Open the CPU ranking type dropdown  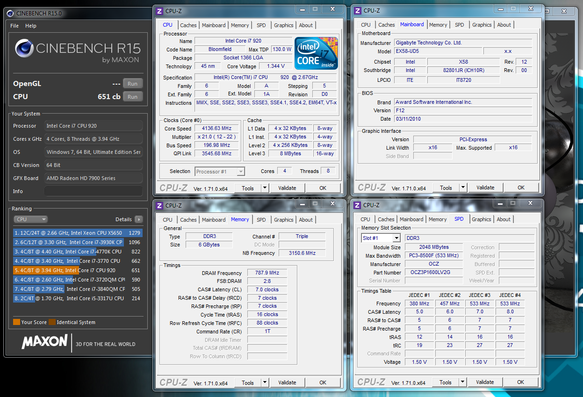31,219
